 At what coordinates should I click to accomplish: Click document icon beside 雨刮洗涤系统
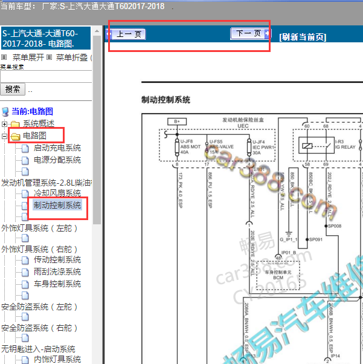tap(25, 272)
